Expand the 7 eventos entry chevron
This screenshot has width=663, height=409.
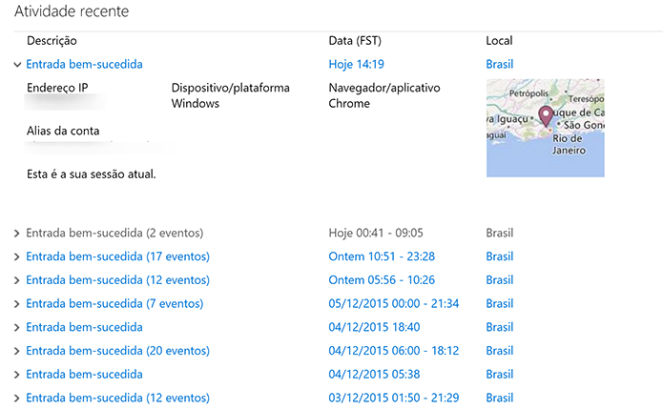(17, 304)
